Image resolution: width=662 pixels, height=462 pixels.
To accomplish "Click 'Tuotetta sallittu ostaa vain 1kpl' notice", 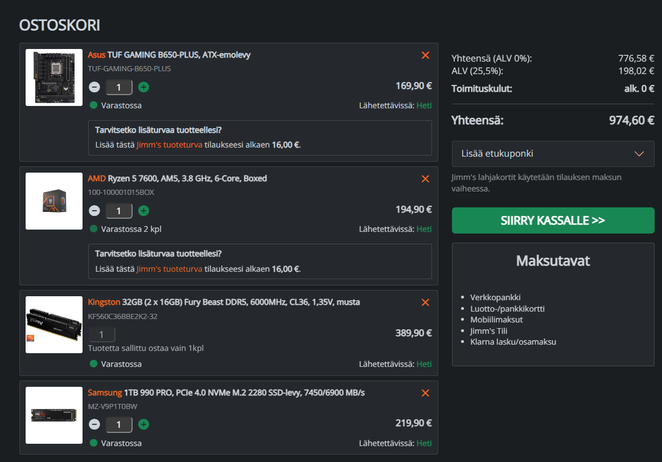I will pos(146,348).
